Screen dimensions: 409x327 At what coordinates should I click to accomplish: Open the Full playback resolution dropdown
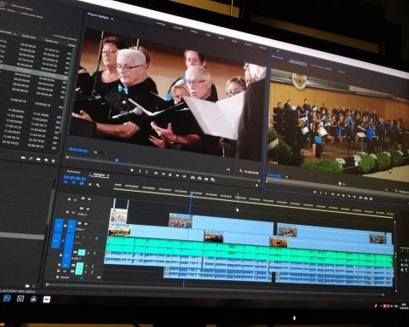[x=232, y=169]
